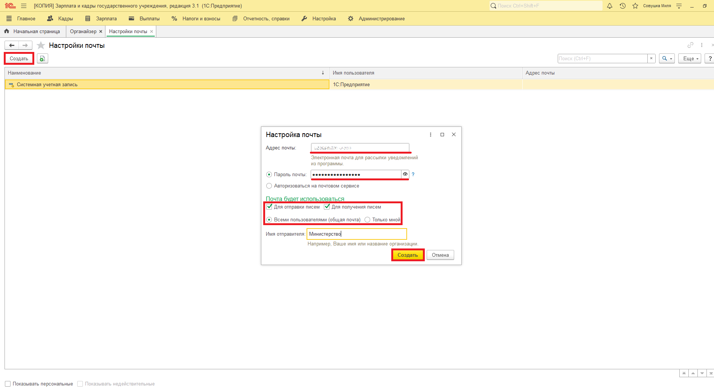Click yellow Создать button in dialog

coord(408,255)
